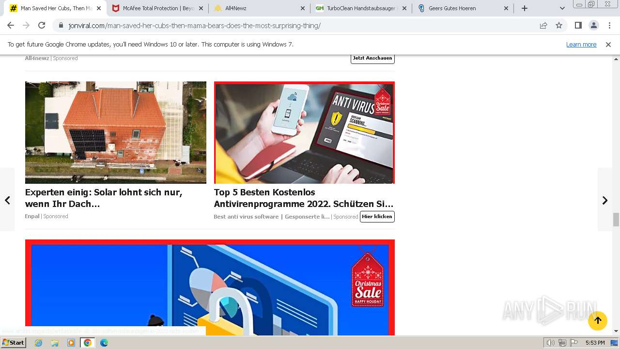Open File Explorer from the taskbar

point(55,343)
